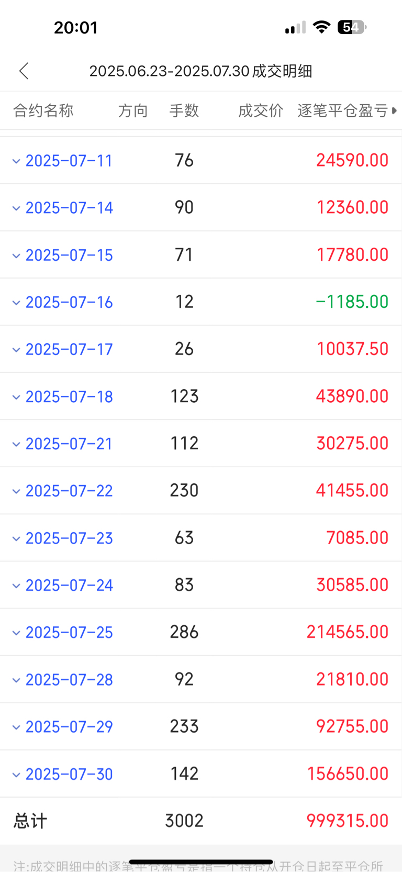Open the 2025-07-18 date entry

coord(69,396)
